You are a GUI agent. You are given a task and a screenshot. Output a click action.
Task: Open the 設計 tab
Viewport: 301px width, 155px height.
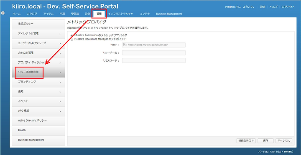tap(87, 14)
